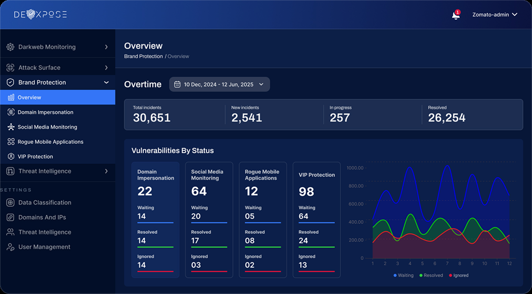Select the Overview menu item
The image size is (532, 294).
[x=29, y=97]
